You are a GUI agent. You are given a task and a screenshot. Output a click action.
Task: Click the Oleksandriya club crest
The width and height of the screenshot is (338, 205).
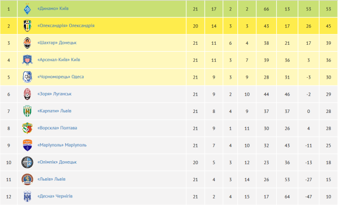(27, 26)
